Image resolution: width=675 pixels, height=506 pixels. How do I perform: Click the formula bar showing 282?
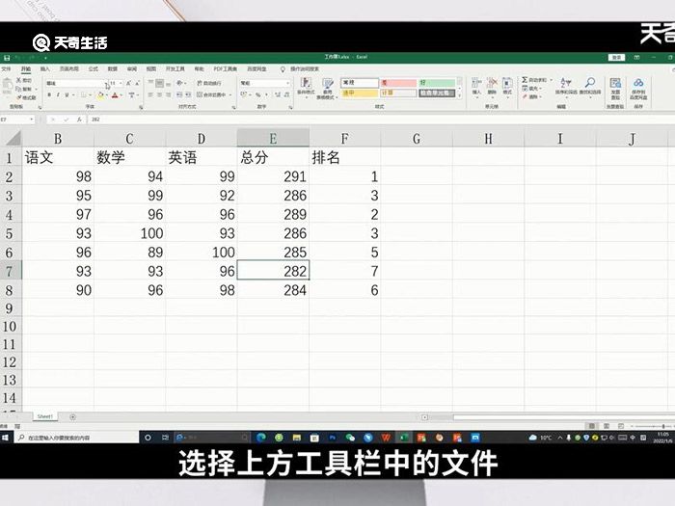pos(379,120)
